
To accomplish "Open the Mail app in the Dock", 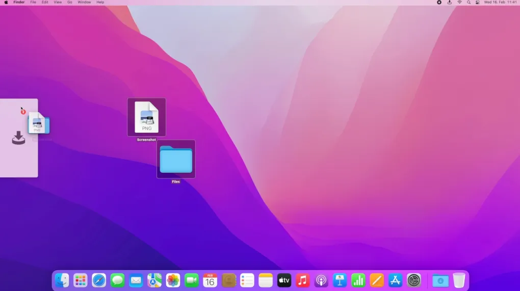I will pyautogui.click(x=136, y=280).
